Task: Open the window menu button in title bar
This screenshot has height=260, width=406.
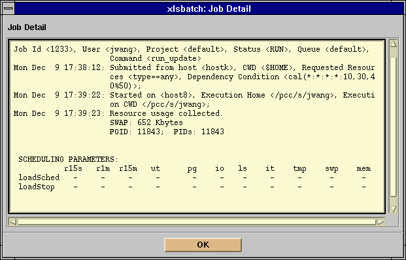Action: pos(8,9)
